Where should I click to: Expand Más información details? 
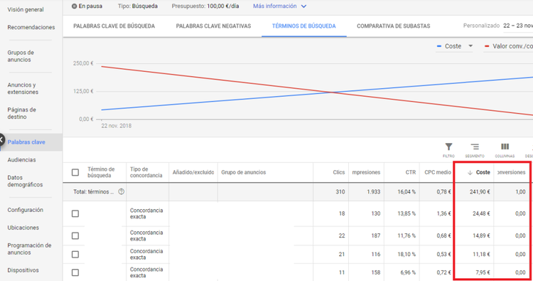click(x=279, y=6)
